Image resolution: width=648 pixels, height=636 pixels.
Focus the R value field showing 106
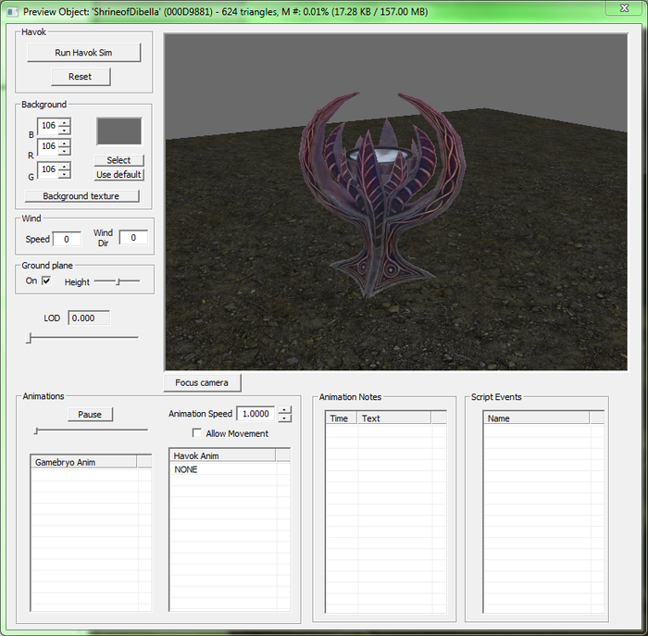pos(48,146)
